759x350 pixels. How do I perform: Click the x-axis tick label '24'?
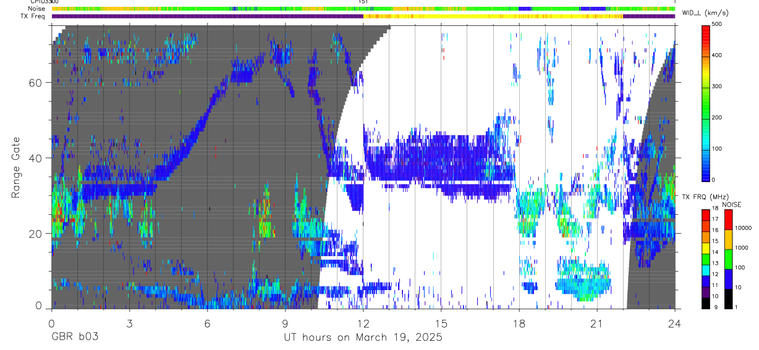pyautogui.click(x=674, y=323)
